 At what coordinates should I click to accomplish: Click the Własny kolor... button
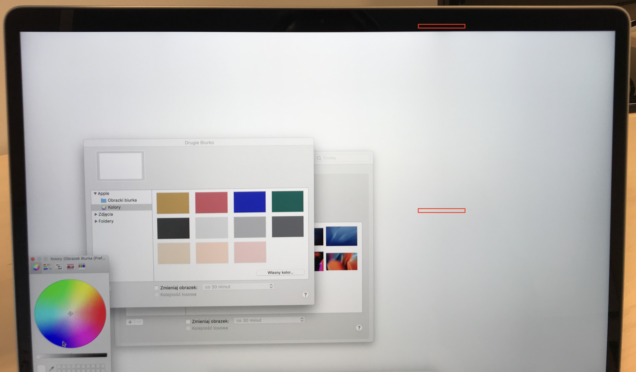280,272
